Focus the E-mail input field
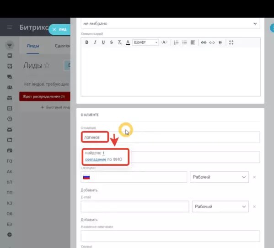 tap(135, 206)
